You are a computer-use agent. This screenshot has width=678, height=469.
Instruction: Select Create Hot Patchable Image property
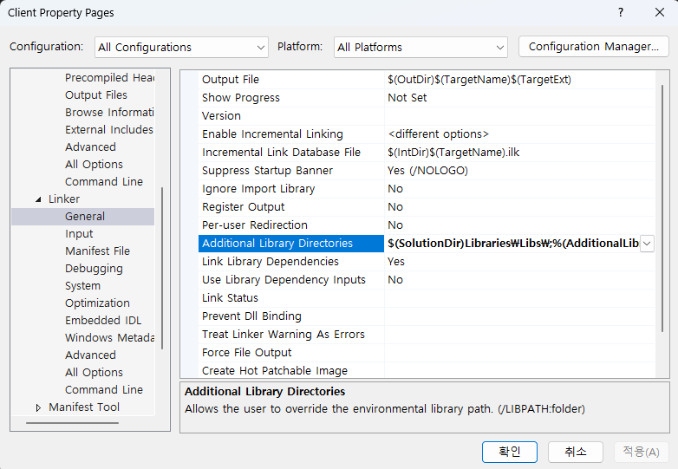click(x=275, y=370)
